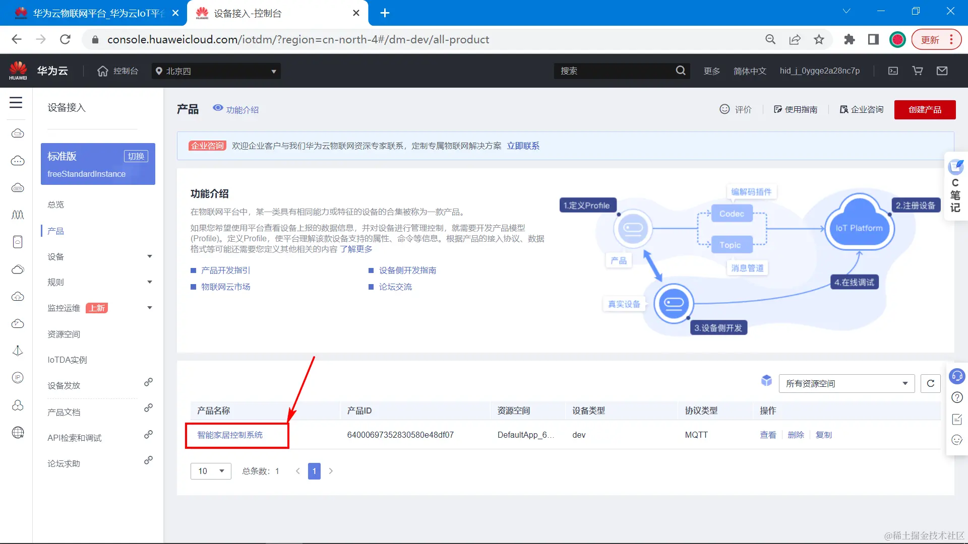Open the page size dropdown showing 10
The width and height of the screenshot is (968, 544).
(x=211, y=471)
